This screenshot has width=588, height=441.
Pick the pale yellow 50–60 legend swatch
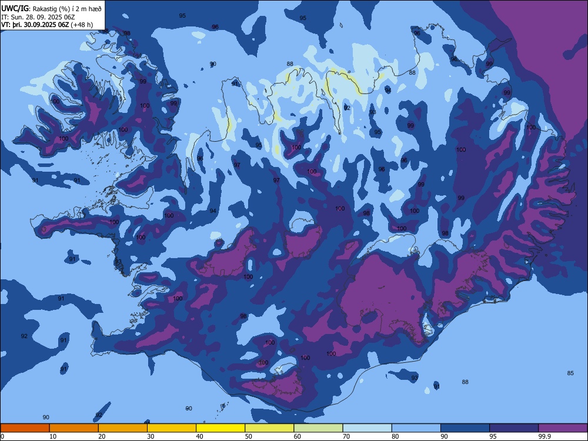tap(269, 428)
